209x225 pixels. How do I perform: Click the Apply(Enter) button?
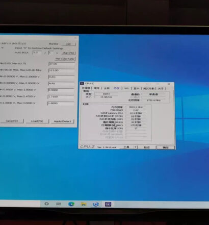click(x=62, y=121)
